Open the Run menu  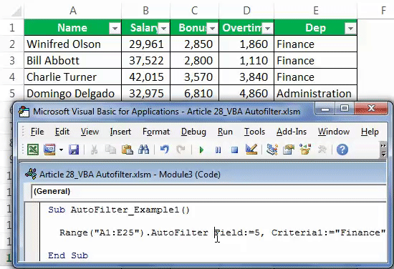(x=225, y=132)
